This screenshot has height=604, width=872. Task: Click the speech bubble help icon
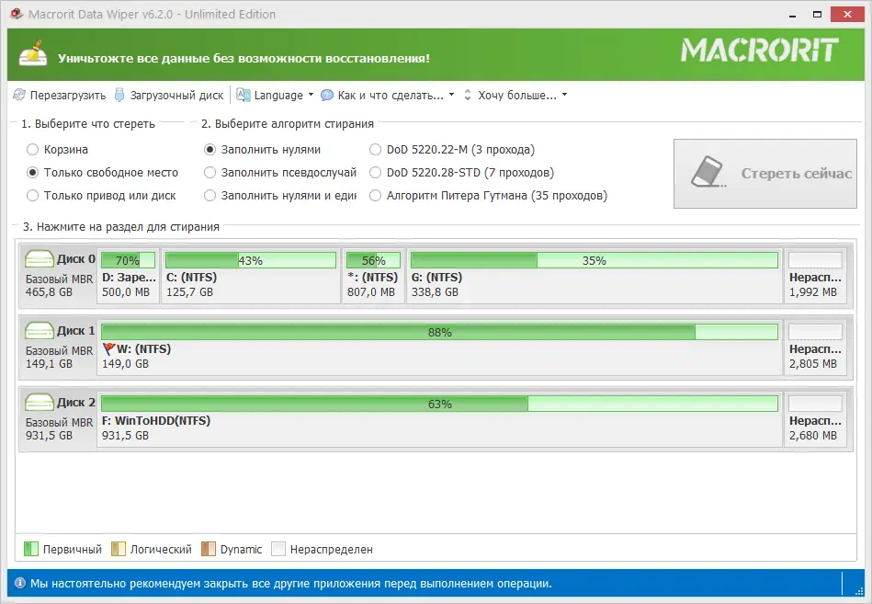325,95
